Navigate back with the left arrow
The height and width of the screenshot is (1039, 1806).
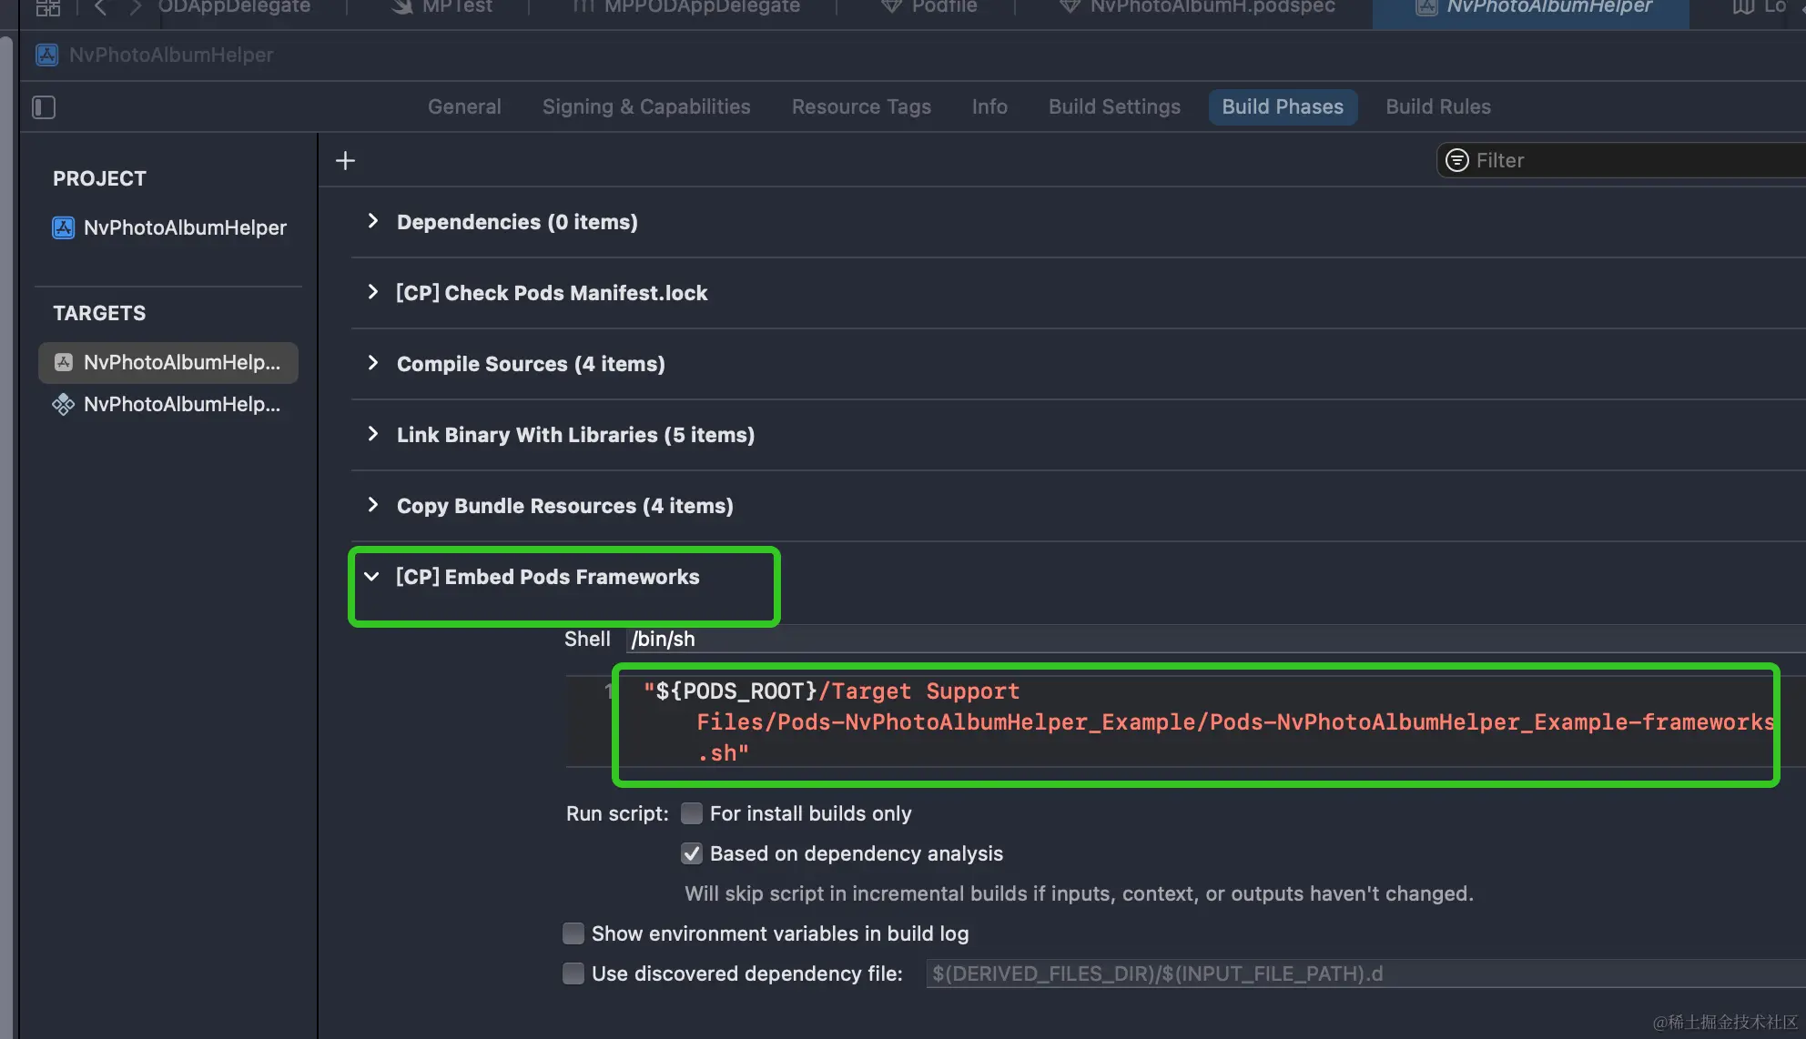point(101,7)
